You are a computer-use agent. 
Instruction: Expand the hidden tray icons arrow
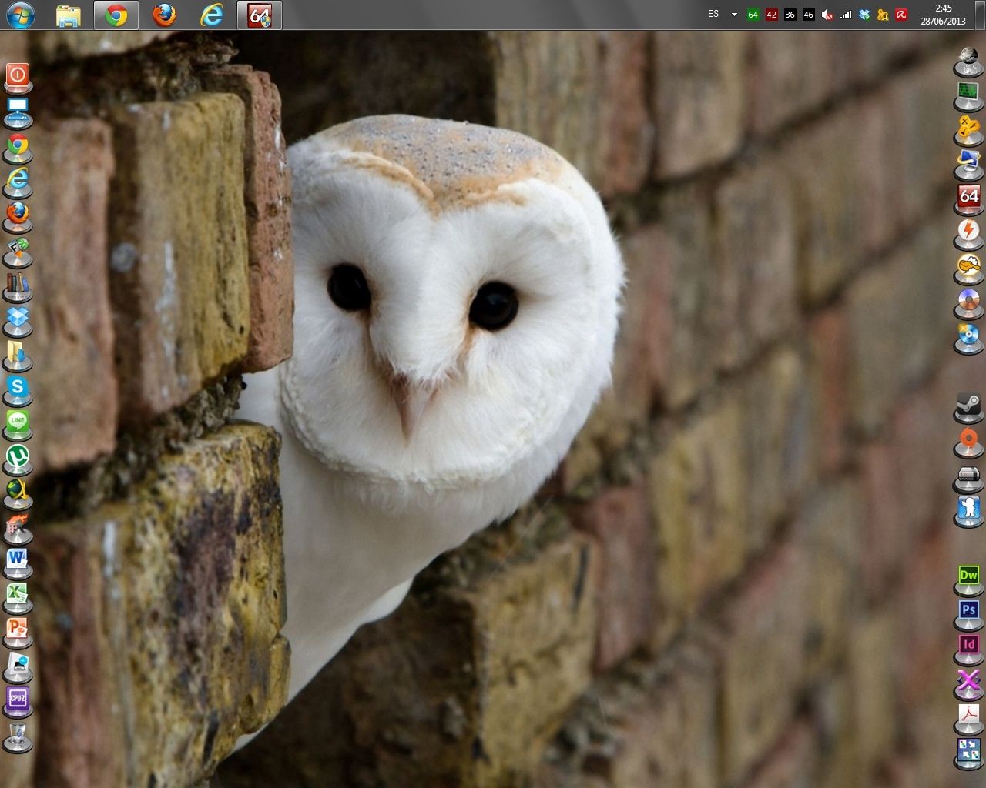tap(734, 15)
